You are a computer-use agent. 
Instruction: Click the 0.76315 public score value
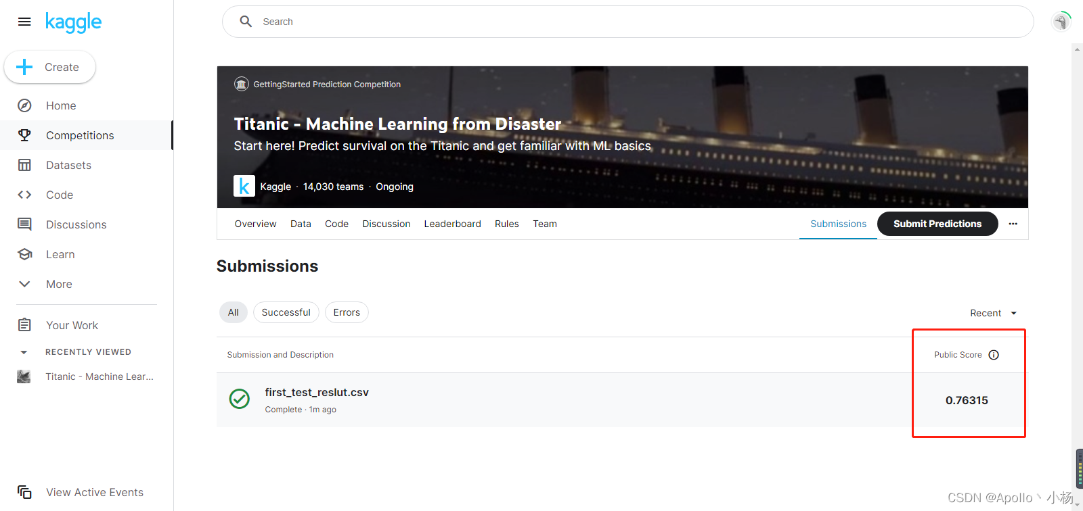click(967, 400)
